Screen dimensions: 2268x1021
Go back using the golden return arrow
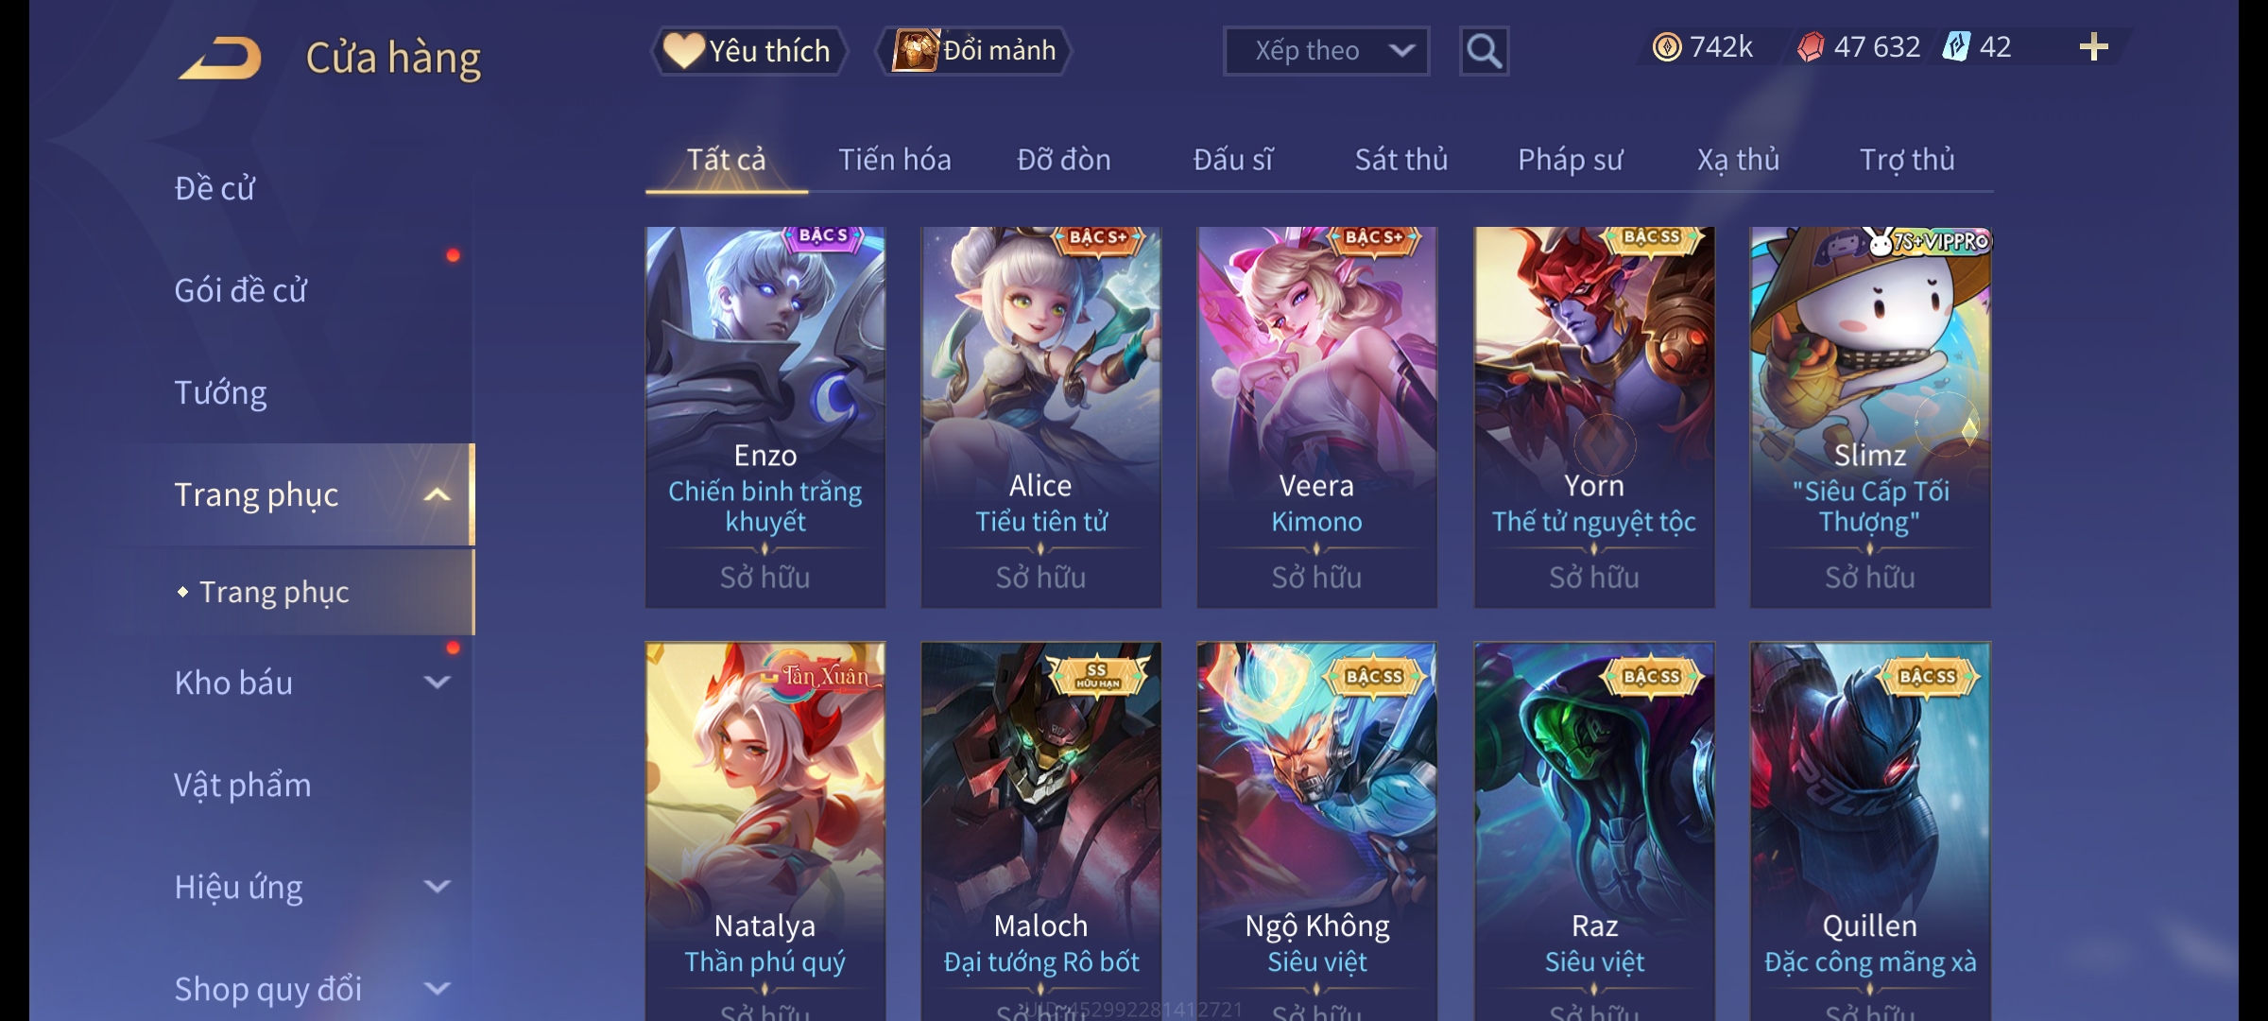[x=219, y=58]
